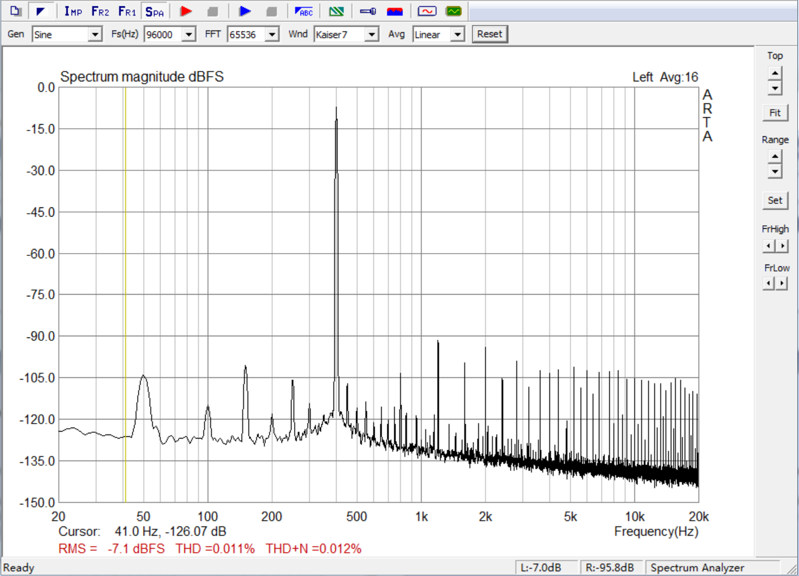The width and height of the screenshot is (799, 576).
Task: Click the blue microphone probe icon
Action: pyautogui.click(x=368, y=11)
